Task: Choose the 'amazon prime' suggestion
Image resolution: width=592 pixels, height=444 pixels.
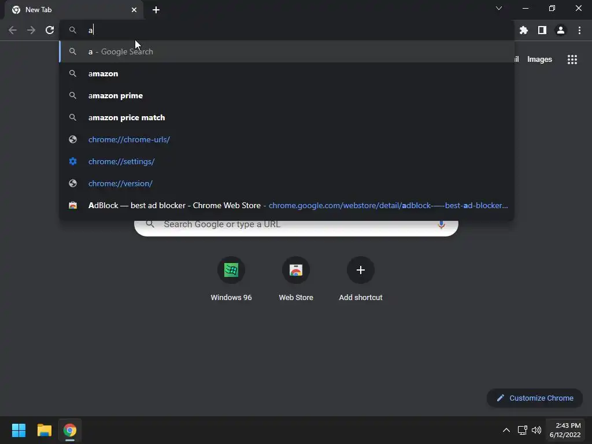Action: pyautogui.click(x=287, y=95)
